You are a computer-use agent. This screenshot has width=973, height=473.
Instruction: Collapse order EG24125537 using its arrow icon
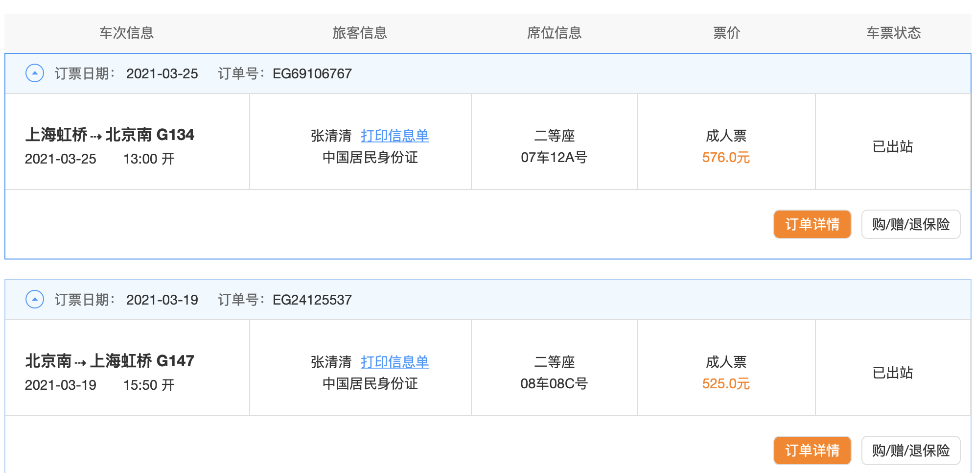click(35, 299)
